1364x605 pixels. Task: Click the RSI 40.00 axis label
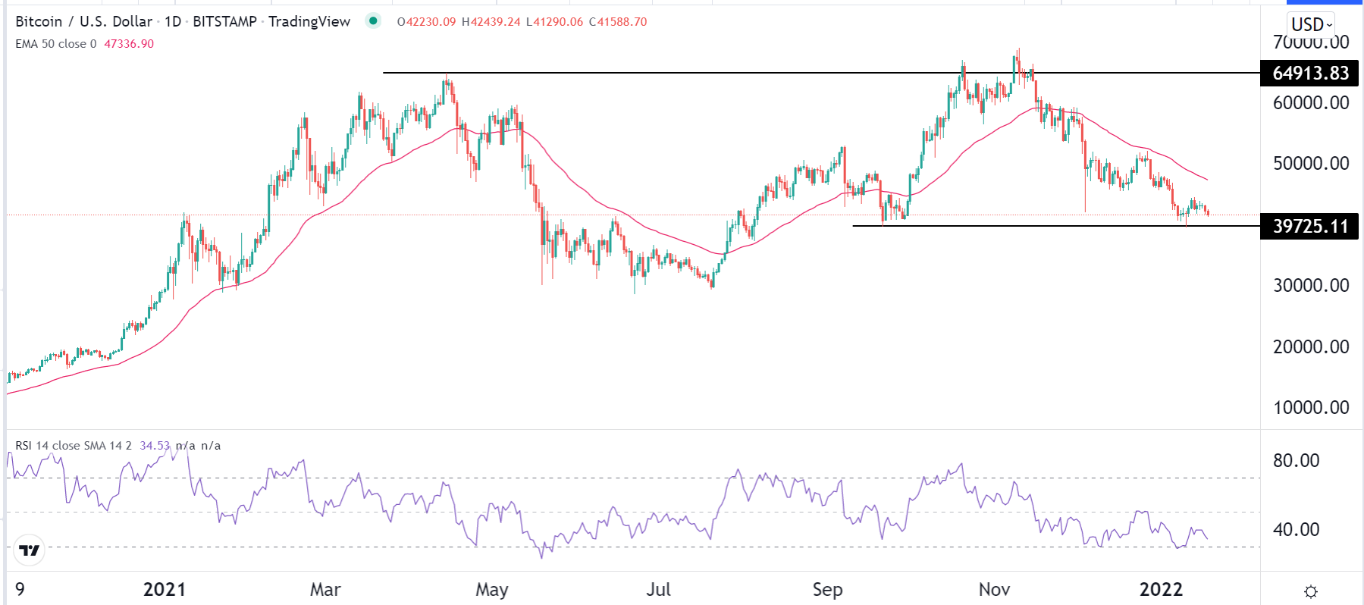pos(1297,530)
